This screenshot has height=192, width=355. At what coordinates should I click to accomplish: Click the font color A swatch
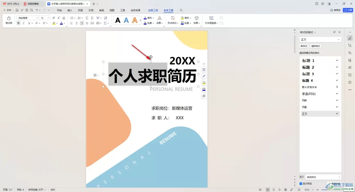point(61,23)
